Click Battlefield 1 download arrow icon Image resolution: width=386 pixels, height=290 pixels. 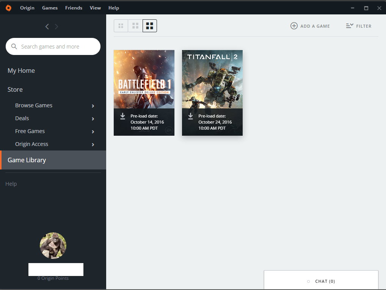122,116
